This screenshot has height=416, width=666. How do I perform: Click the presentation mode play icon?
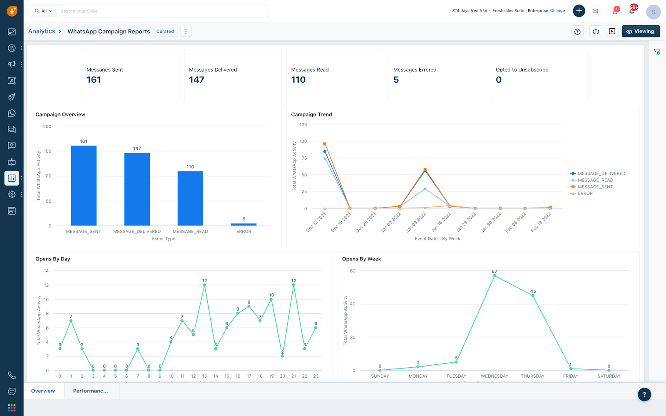pos(612,32)
